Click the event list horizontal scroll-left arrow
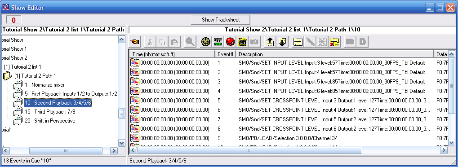Image resolution: width=458 pixels, height=167 pixels. point(133,151)
